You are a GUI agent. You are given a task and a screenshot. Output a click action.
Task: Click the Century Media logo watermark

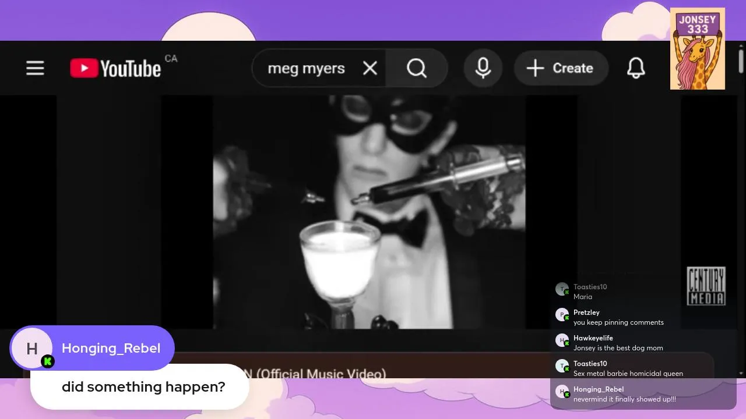click(x=706, y=286)
